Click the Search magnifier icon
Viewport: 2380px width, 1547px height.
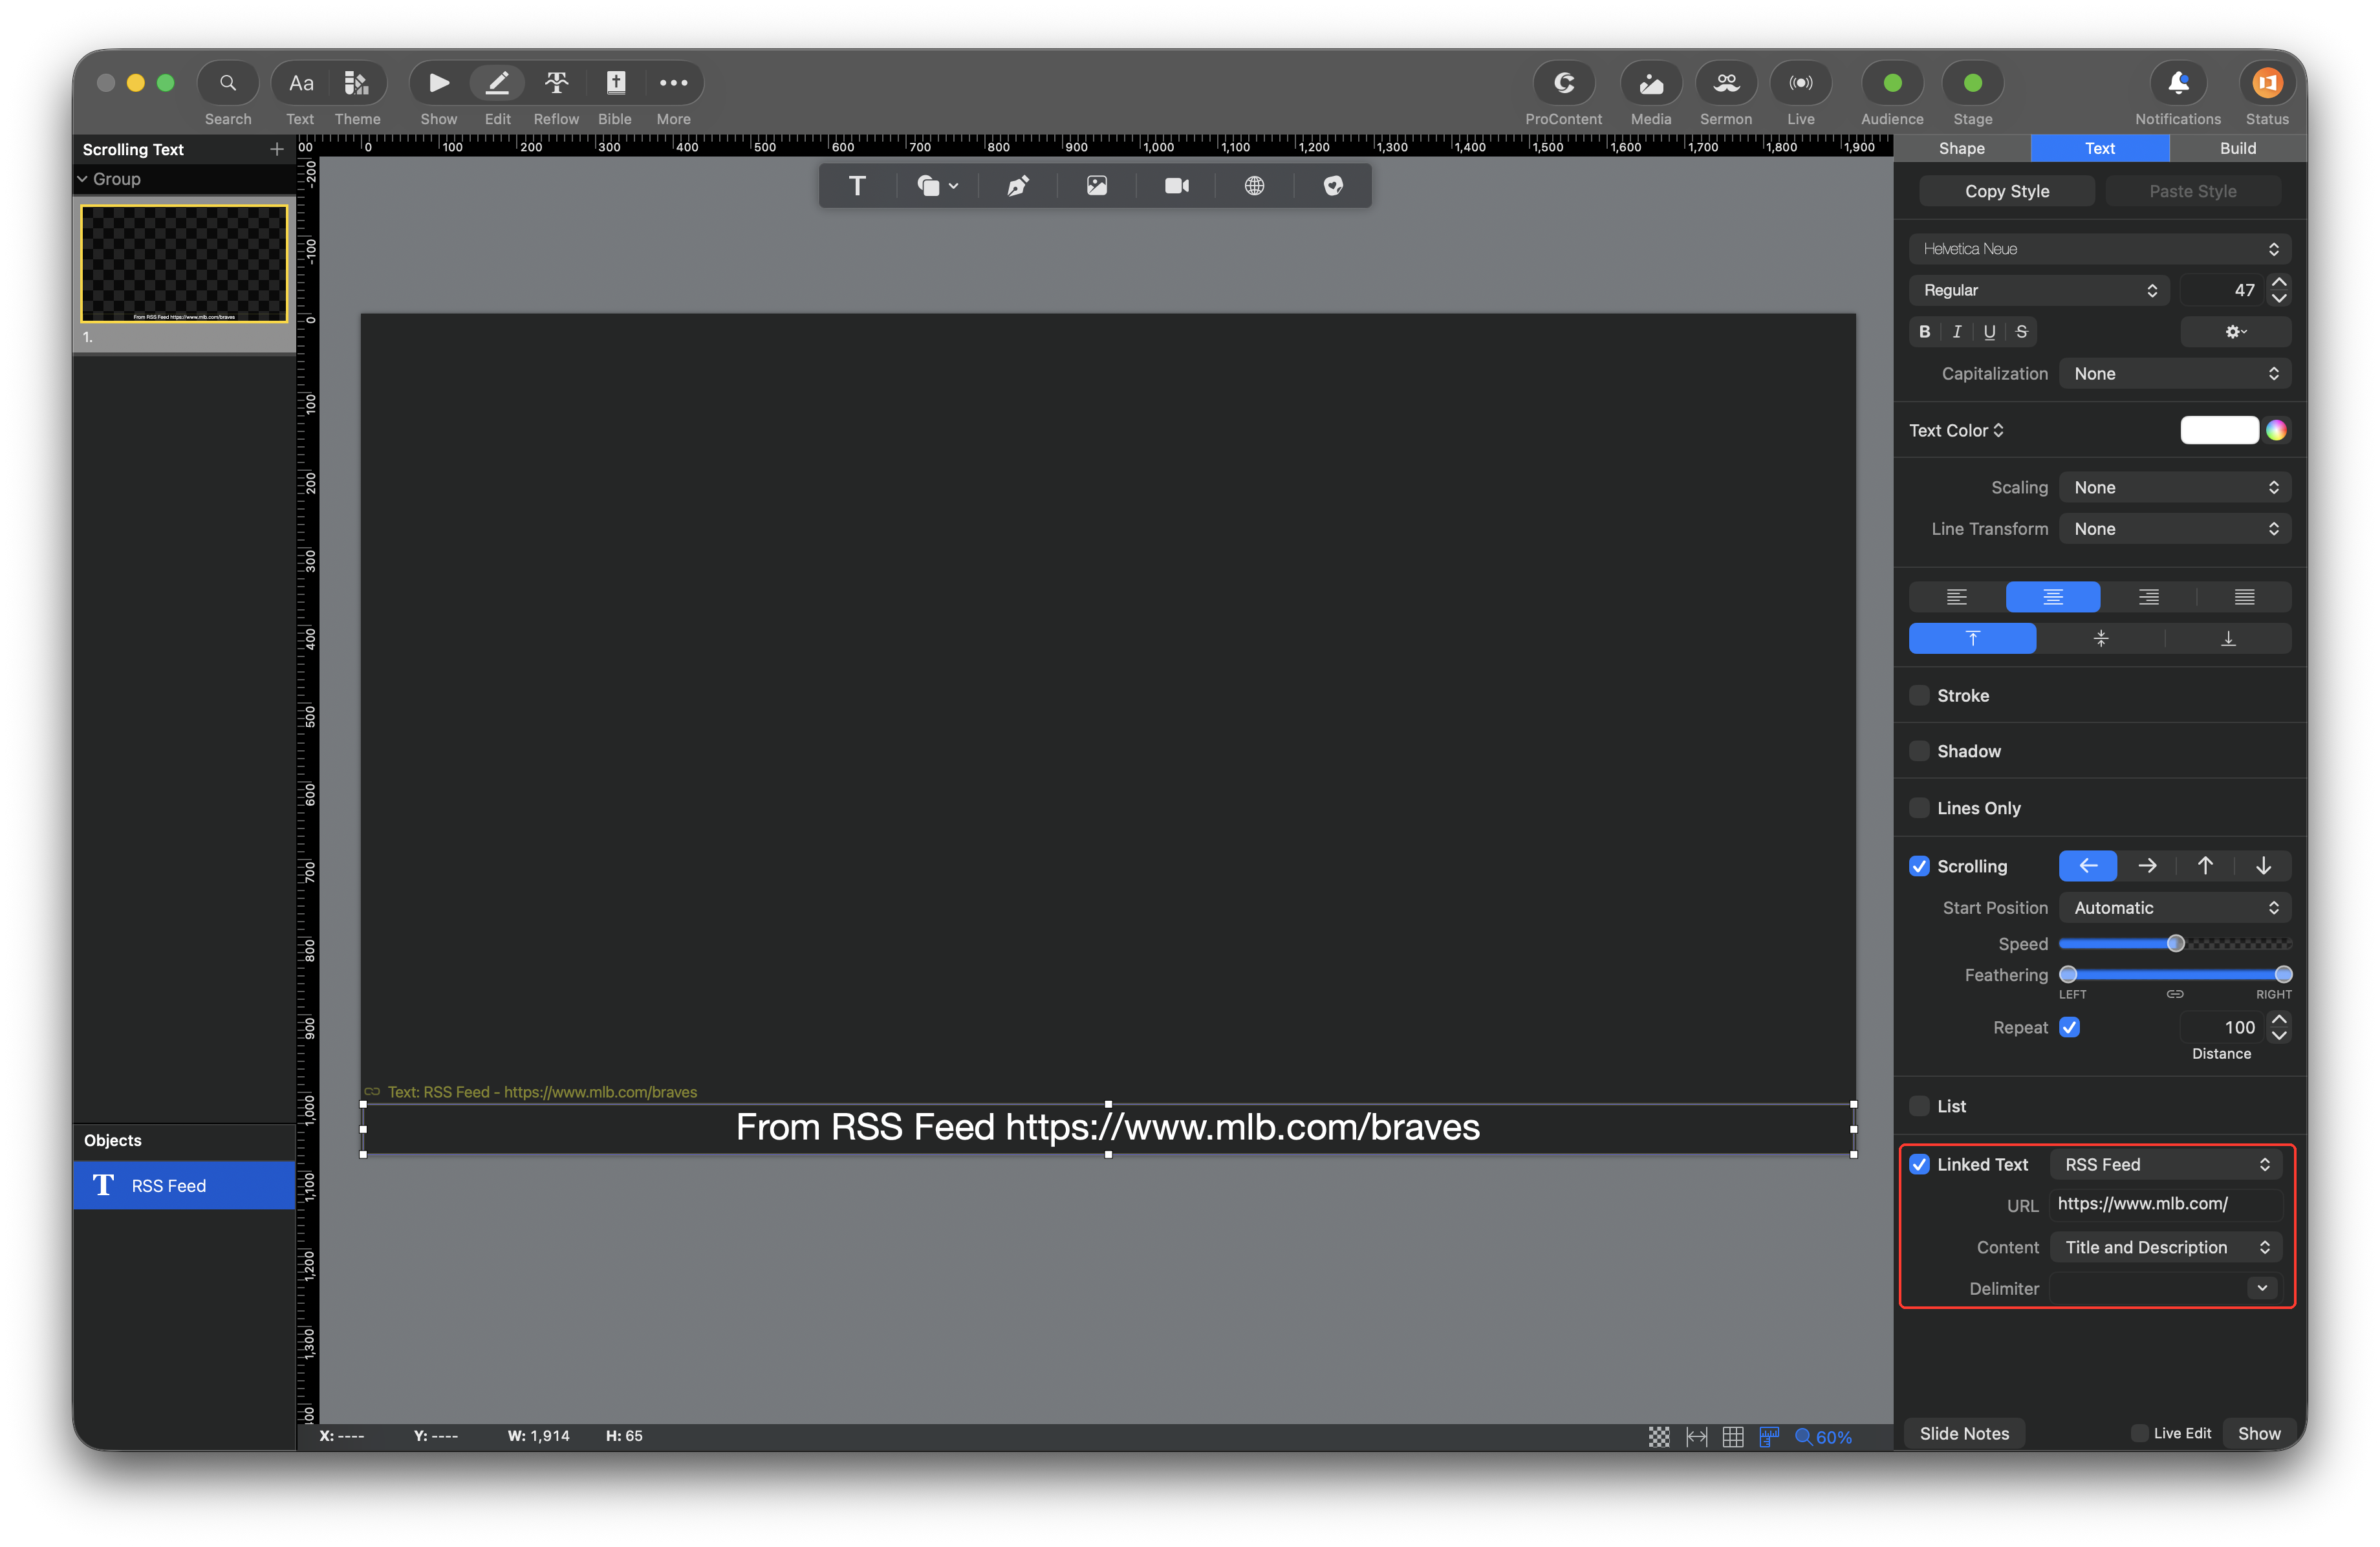[228, 83]
